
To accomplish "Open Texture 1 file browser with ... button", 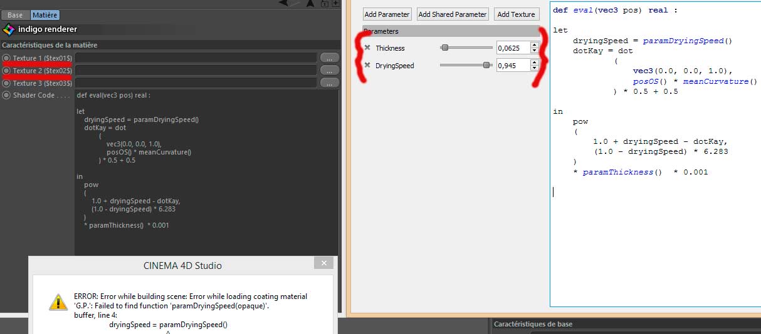I will pyautogui.click(x=329, y=58).
